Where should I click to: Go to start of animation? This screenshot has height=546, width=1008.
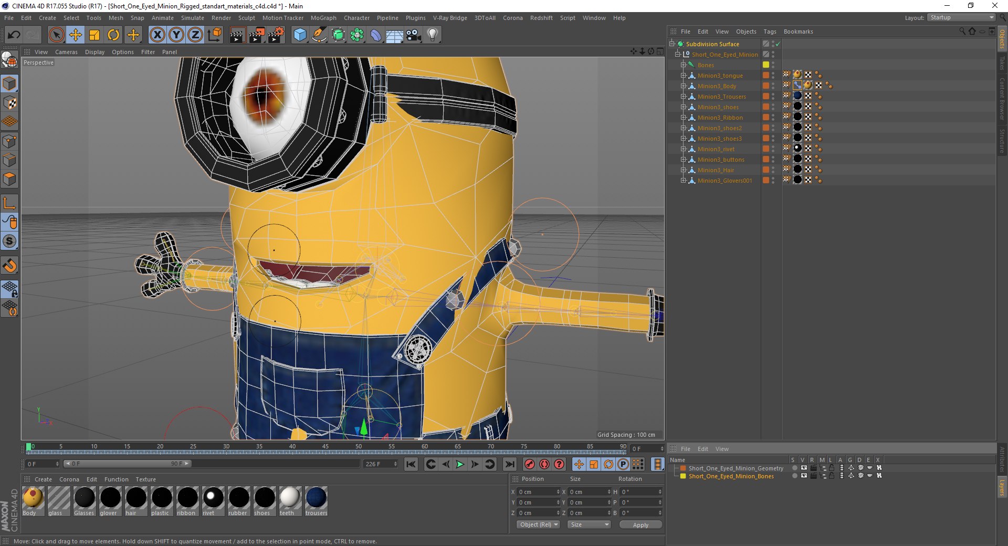click(411, 464)
